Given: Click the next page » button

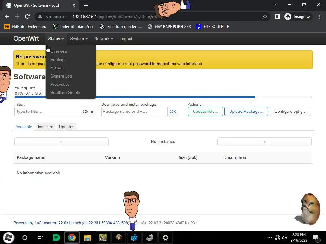Looking at the screenshot, I should [265, 142].
